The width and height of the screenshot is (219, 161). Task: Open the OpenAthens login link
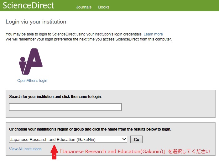pyautogui.click(x=32, y=81)
